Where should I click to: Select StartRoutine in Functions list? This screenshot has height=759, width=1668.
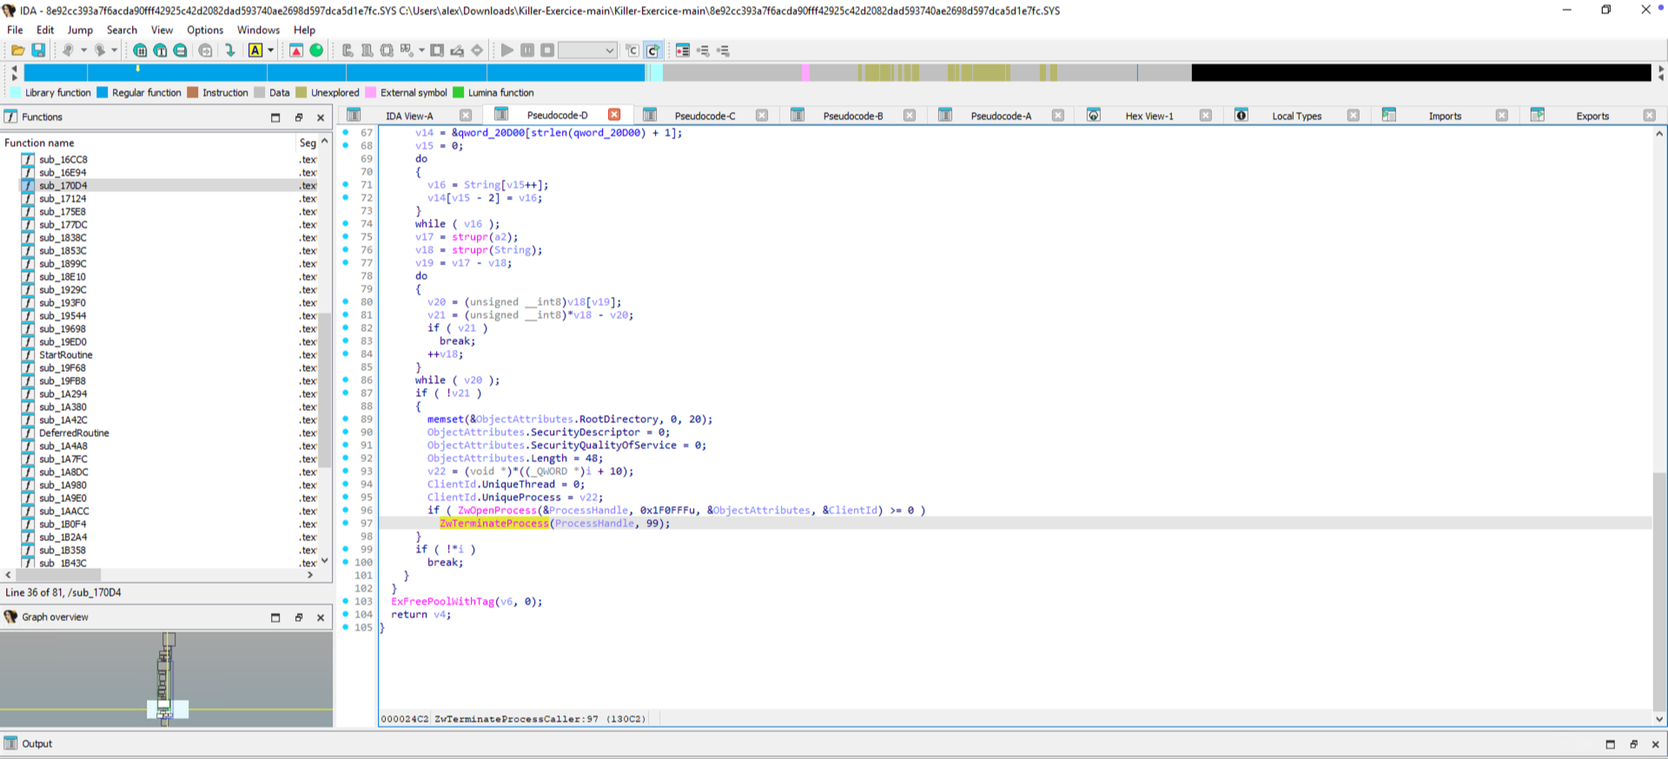[65, 355]
